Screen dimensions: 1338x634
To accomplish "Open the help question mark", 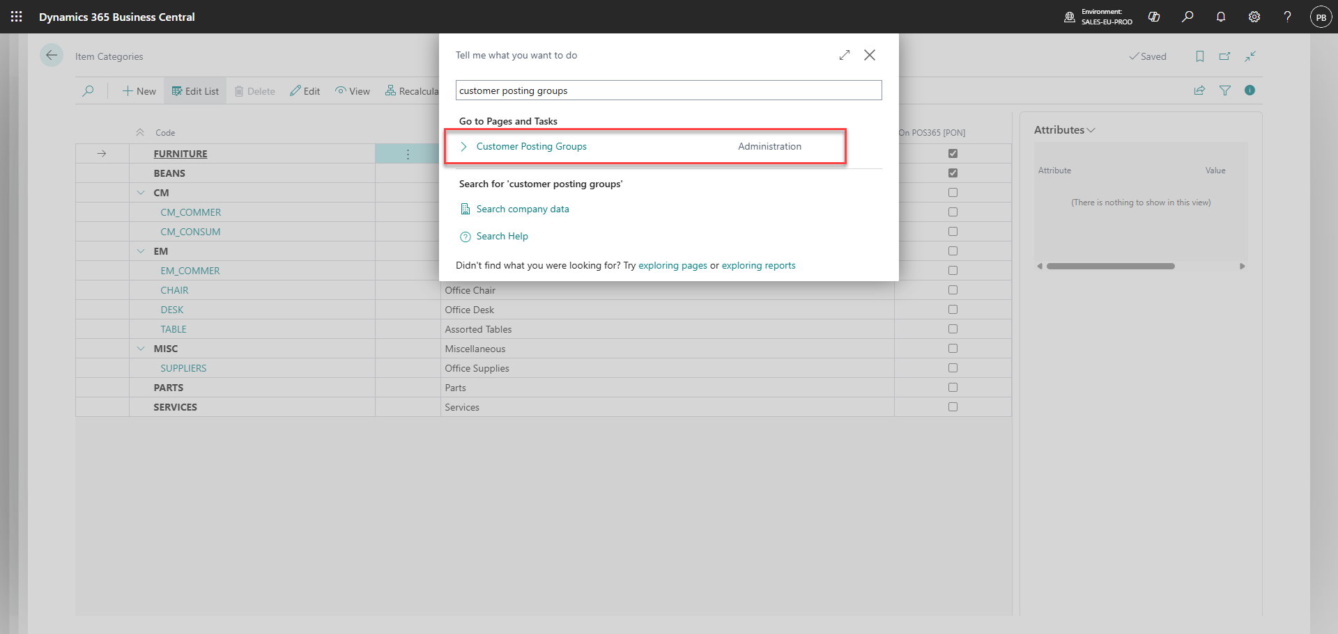I will point(1288,17).
